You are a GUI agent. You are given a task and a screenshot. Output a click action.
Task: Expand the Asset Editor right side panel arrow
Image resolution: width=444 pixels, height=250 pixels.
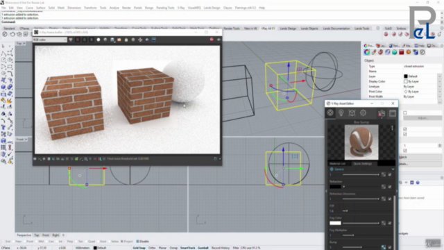coord(397,191)
